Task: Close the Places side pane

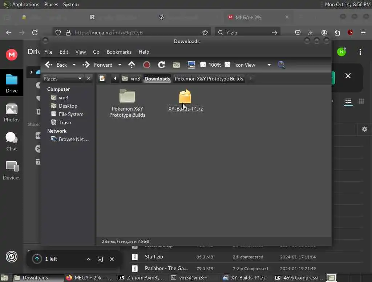Action: [89, 78]
